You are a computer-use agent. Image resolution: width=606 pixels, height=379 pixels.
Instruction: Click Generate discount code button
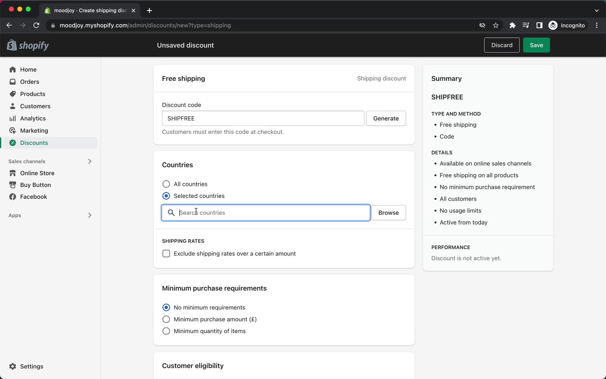[386, 118]
